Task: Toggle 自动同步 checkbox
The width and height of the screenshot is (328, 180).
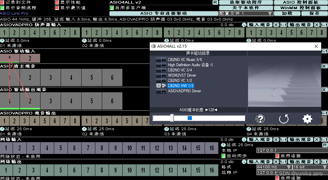Action: click(x=224, y=156)
